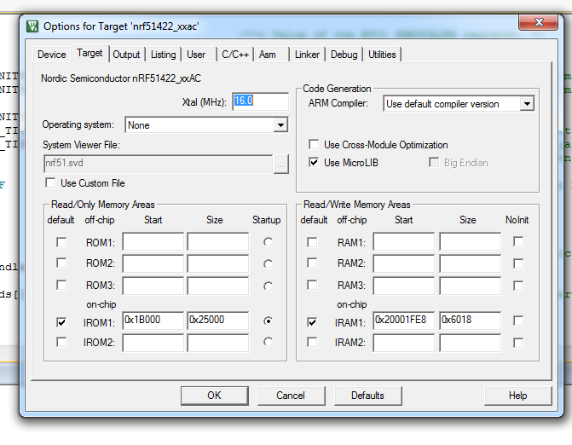Click the RAM1 Start field
This screenshot has width=572, height=445.
coord(404,241)
